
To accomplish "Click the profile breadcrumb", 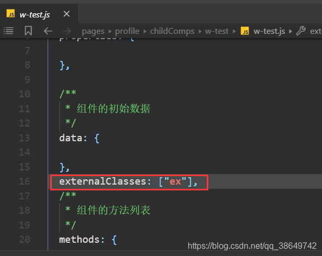I will coord(127,31).
